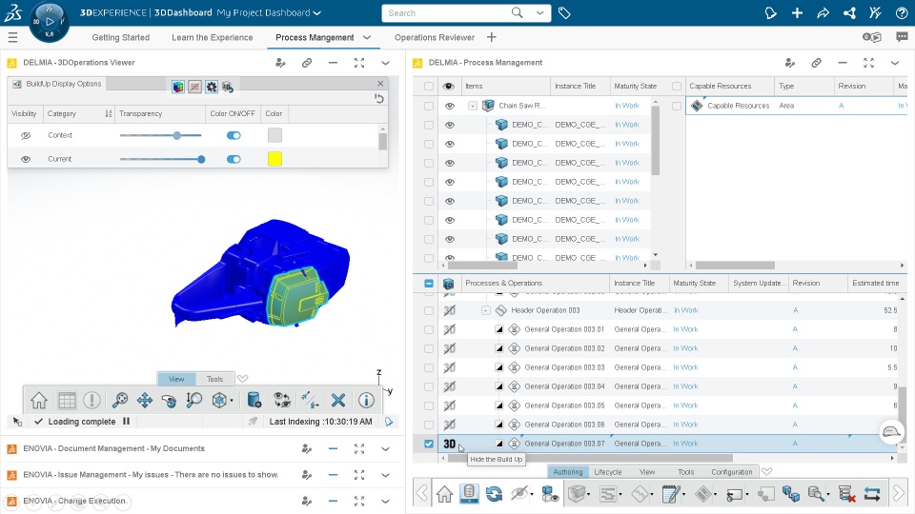Click the blue X icon in viewer toolbar
This screenshot has height=514, width=915.
coord(338,401)
